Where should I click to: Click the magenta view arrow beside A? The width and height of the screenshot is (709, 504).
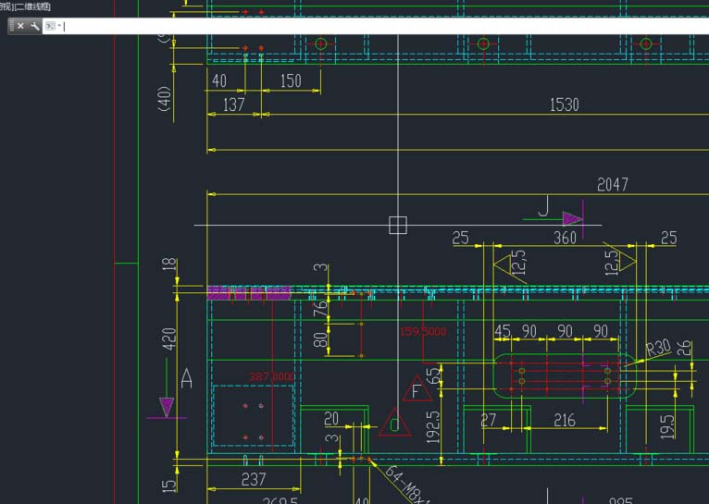(167, 407)
